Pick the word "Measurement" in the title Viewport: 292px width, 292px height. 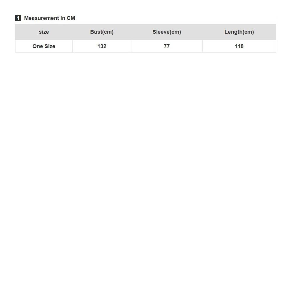point(41,18)
